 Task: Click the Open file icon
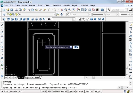pyautogui.click(x=8, y=10)
